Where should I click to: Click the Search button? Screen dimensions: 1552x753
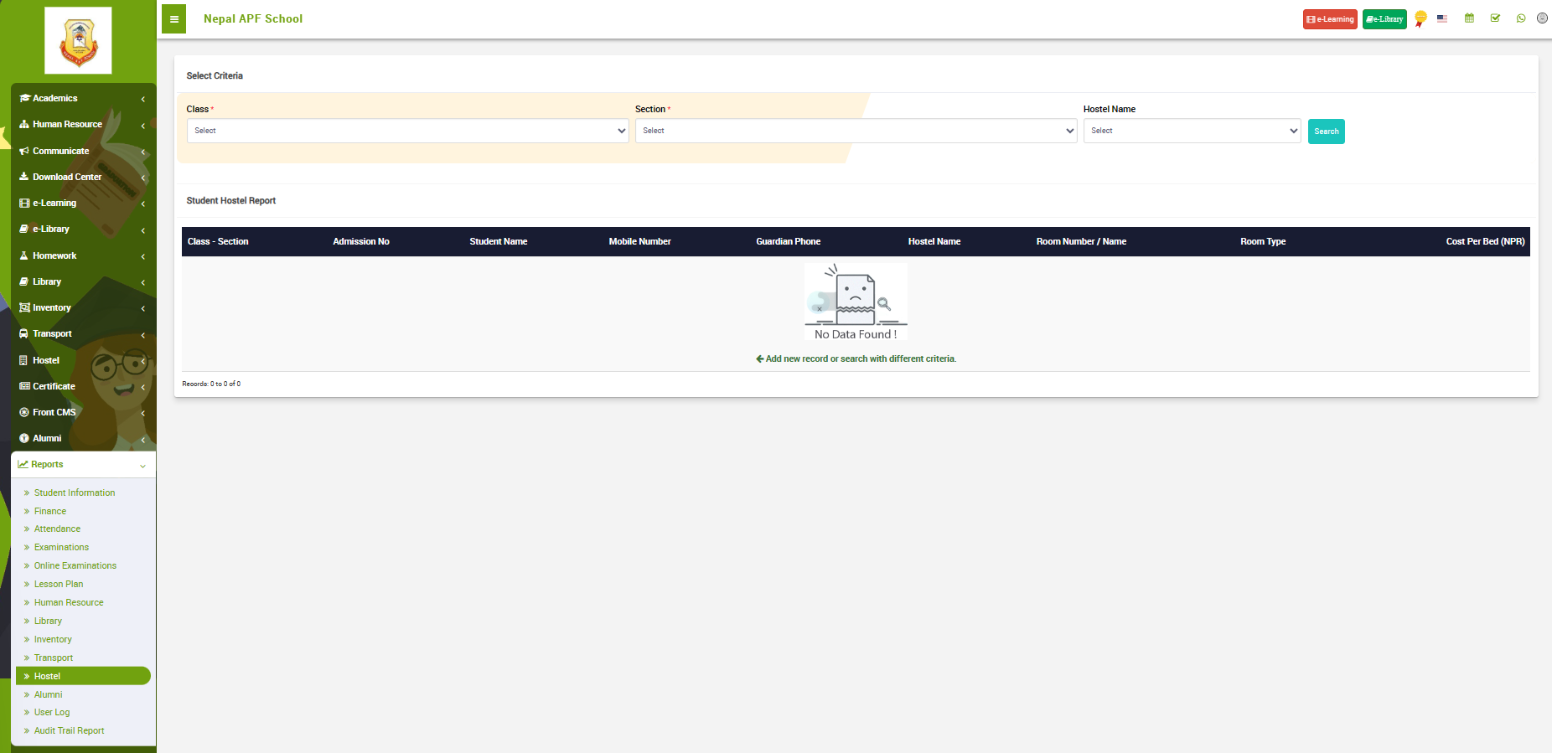(x=1326, y=132)
